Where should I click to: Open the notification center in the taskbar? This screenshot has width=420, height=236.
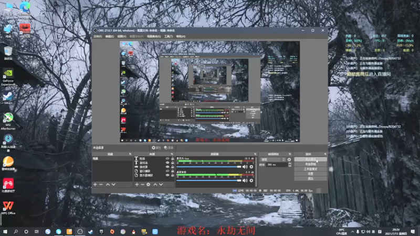click(x=413, y=232)
